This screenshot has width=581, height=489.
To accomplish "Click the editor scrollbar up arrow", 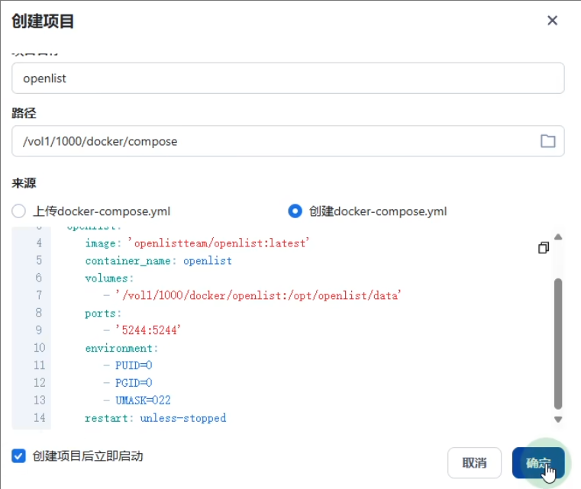I will 558,237.
